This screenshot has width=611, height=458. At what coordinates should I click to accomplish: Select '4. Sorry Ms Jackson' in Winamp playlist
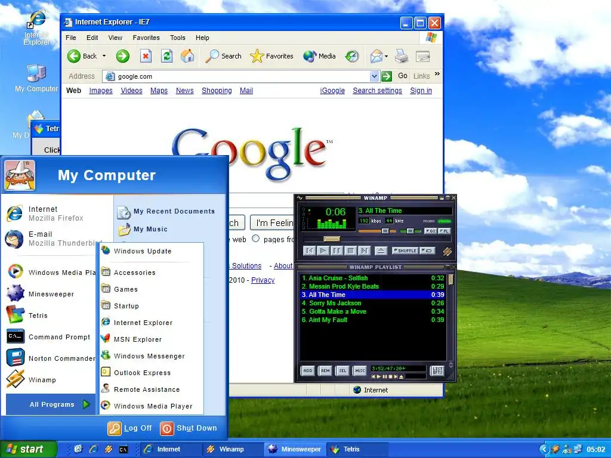point(373,303)
